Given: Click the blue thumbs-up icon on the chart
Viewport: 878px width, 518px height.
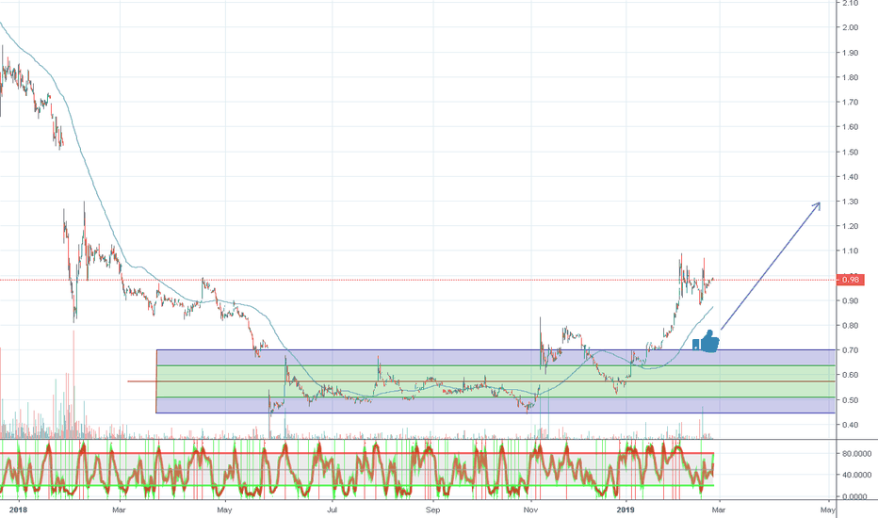Looking at the screenshot, I should (707, 341).
